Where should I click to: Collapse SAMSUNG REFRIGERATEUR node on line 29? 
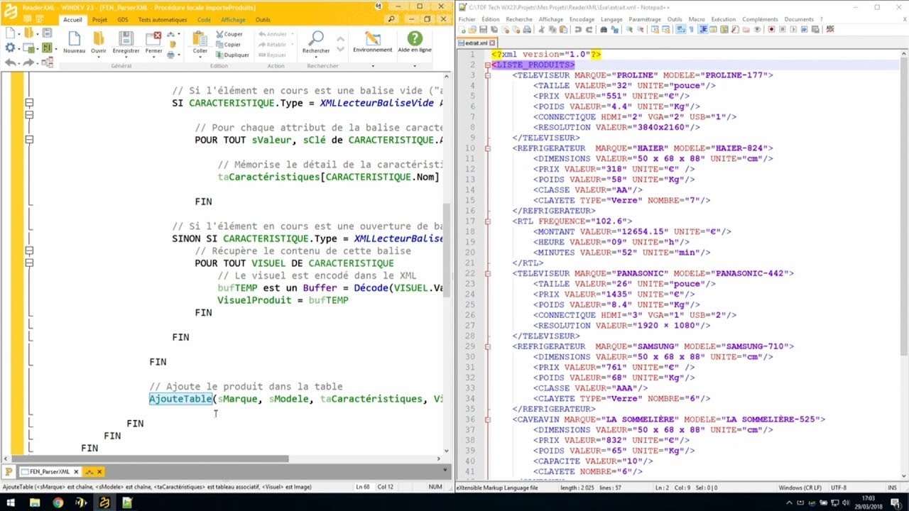[x=487, y=346]
